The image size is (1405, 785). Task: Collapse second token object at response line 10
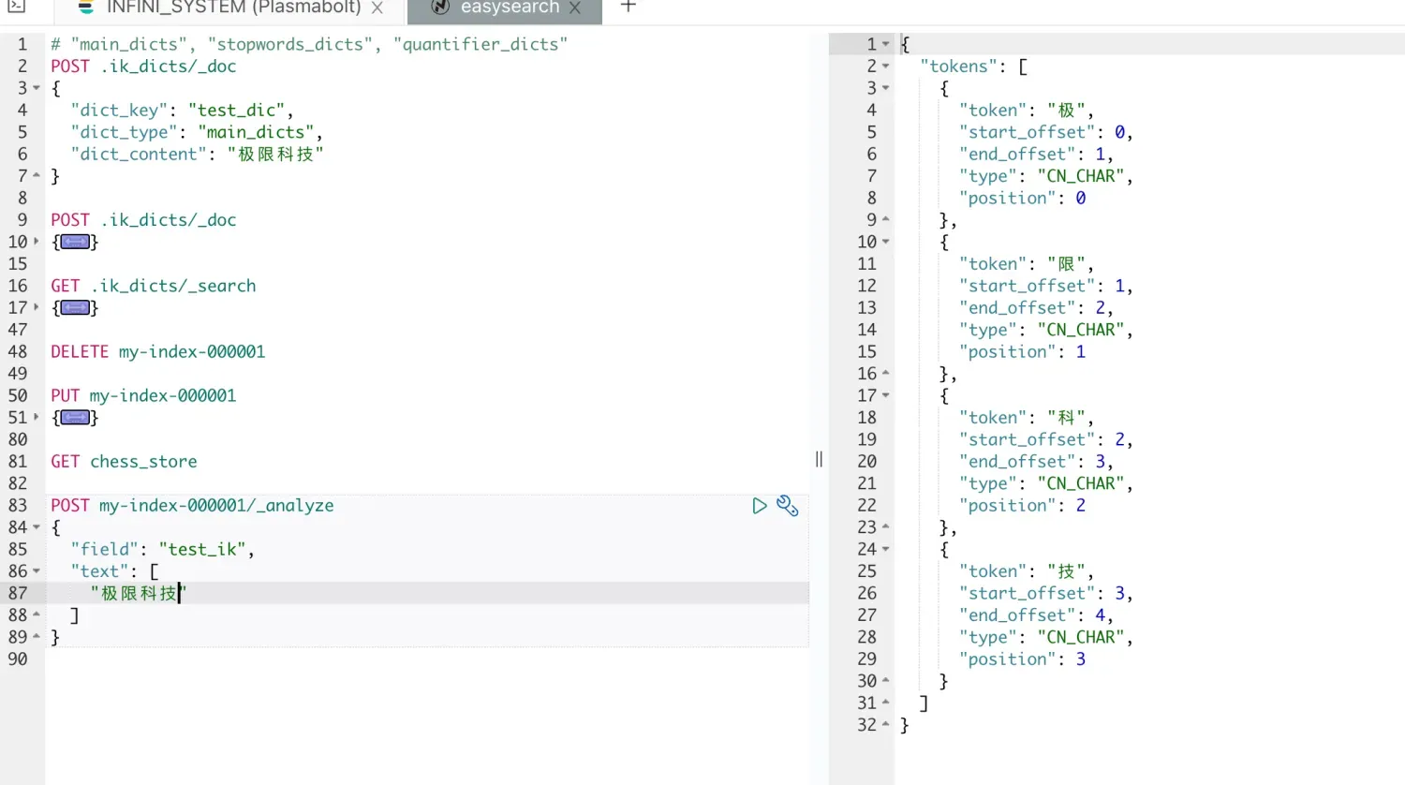coord(886,242)
